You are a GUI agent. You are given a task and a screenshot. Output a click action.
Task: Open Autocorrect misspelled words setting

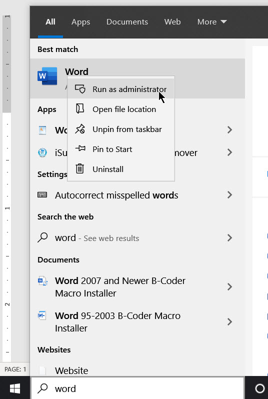[137, 195]
